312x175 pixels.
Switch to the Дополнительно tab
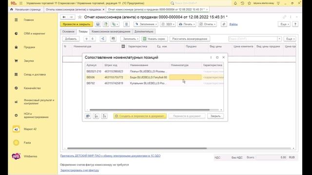coord(144,32)
